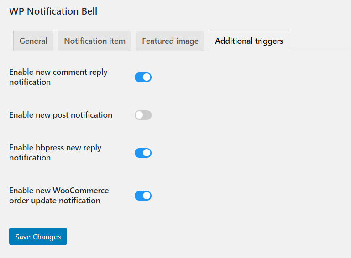Screen dimensions: 351x258
Task: Click the 'Enable bbpress new reply notification' label
Action: [x=55, y=153]
